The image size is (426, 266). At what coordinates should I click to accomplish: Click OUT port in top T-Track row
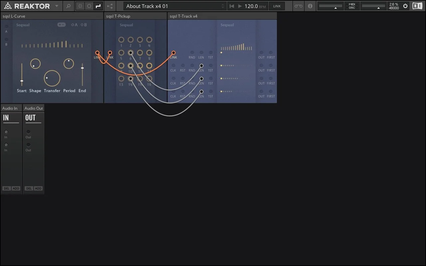(261, 53)
